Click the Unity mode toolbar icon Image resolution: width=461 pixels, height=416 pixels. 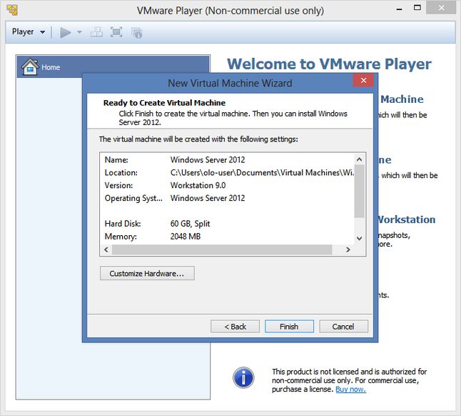pos(137,33)
